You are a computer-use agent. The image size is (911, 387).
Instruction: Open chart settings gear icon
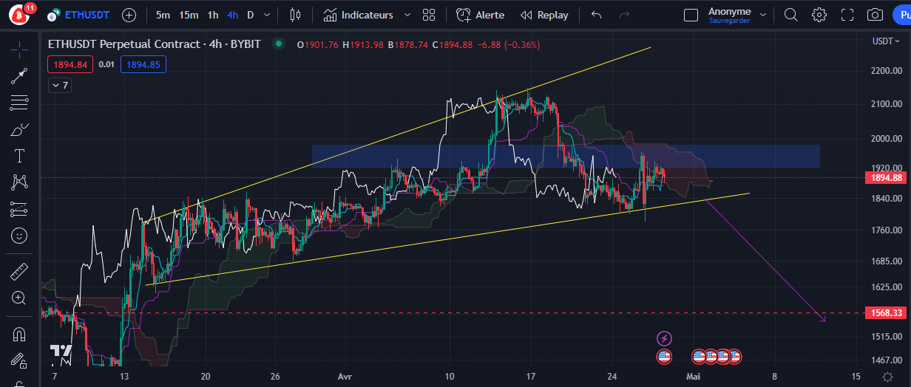(x=819, y=15)
